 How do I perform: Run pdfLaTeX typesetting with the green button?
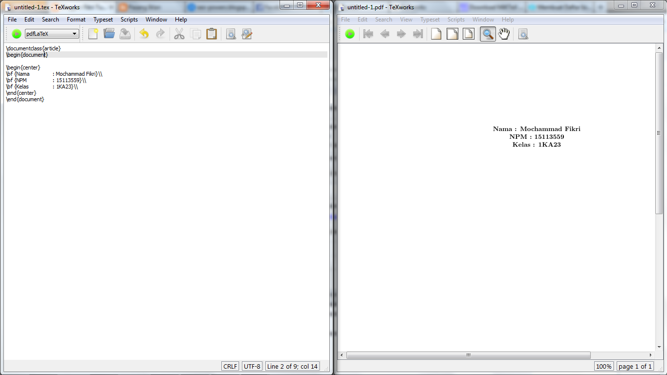(16, 33)
